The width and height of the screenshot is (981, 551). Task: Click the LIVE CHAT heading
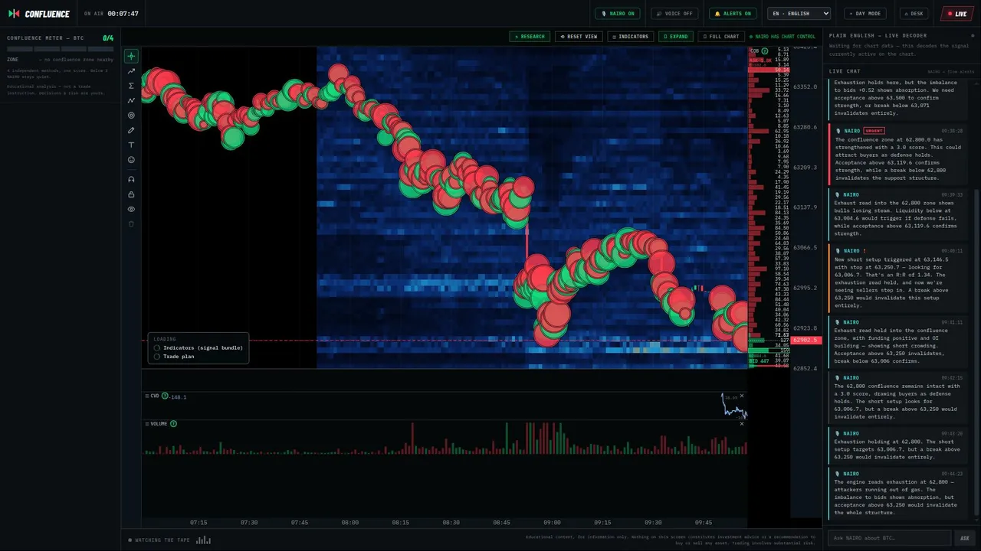click(845, 71)
